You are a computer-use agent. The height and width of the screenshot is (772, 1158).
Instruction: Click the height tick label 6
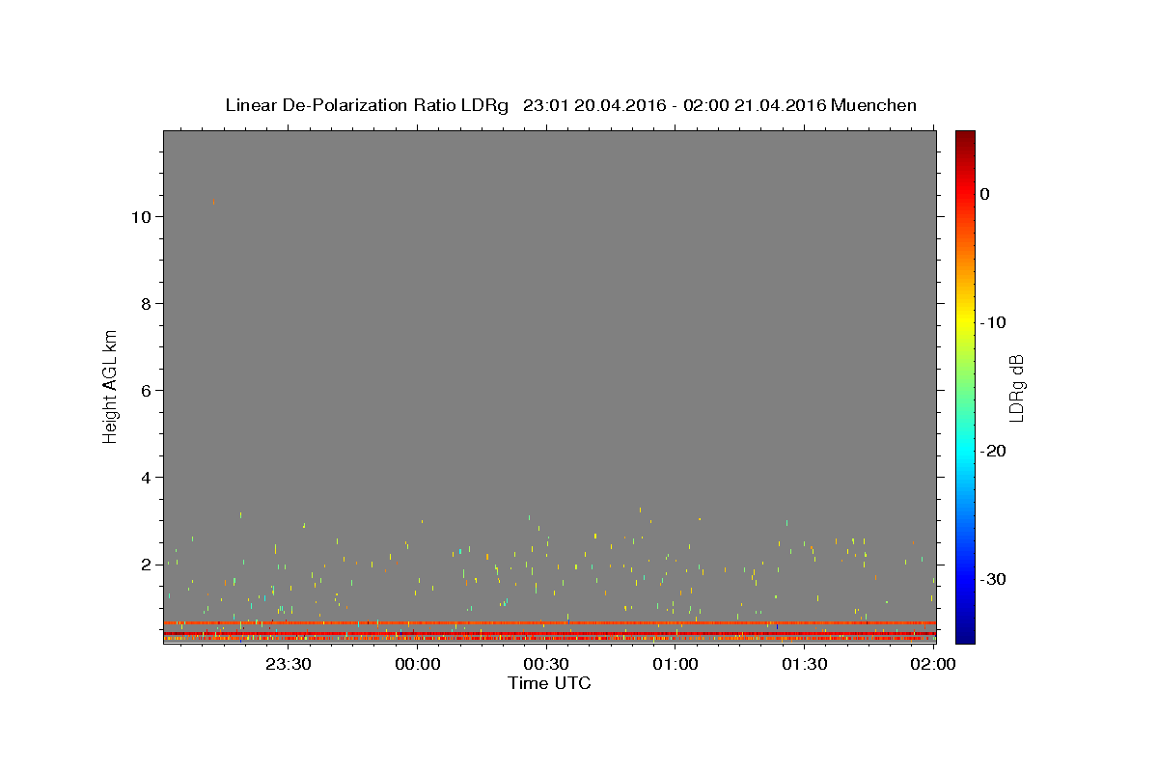coord(147,391)
